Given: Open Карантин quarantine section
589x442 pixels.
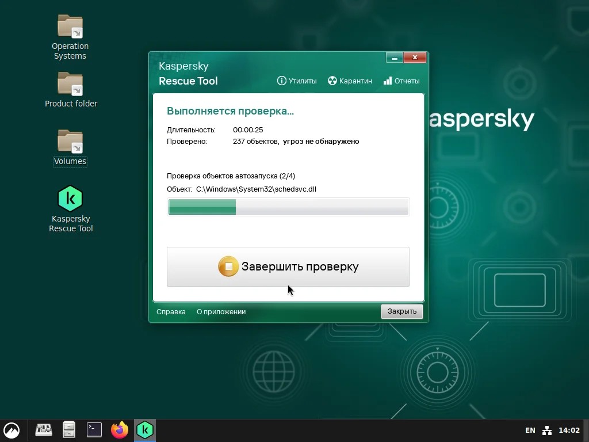Looking at the screenshot, I should click(x=350, y=81).
